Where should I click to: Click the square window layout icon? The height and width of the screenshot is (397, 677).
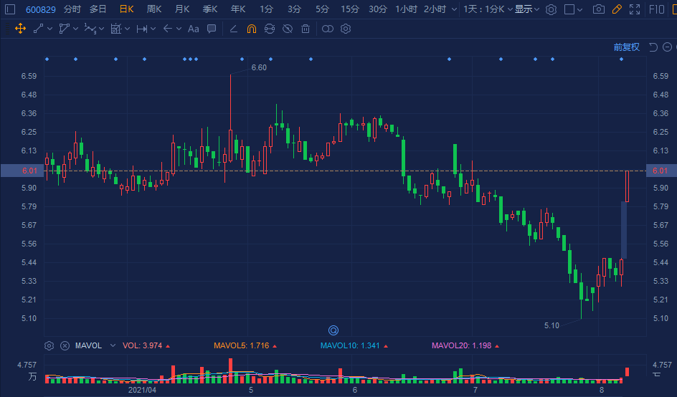(x=569, y=9)
